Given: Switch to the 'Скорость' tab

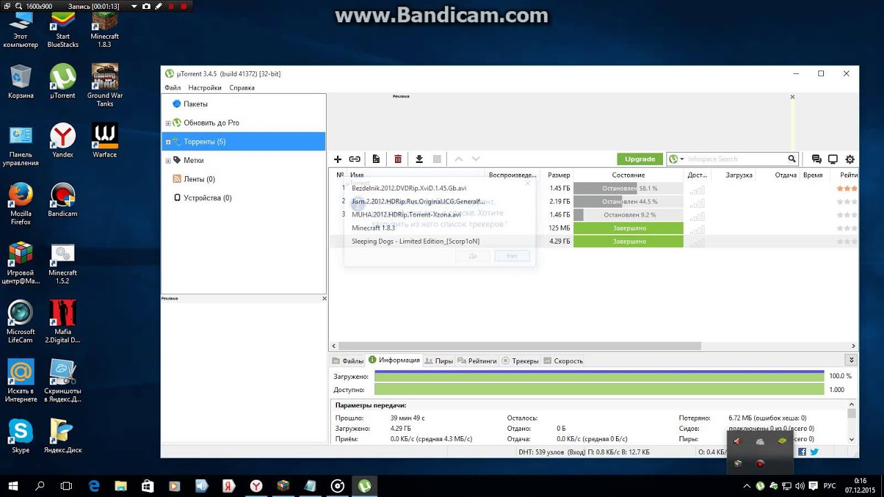Looking at the screenshot, I should pyautogui.click(x=563, y=360).
